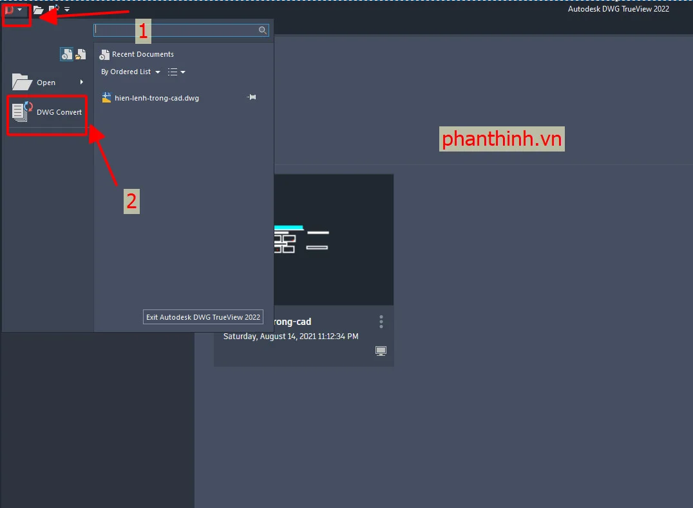
Task: Expand the Open submenu arrow
Action: coord(82,82)
